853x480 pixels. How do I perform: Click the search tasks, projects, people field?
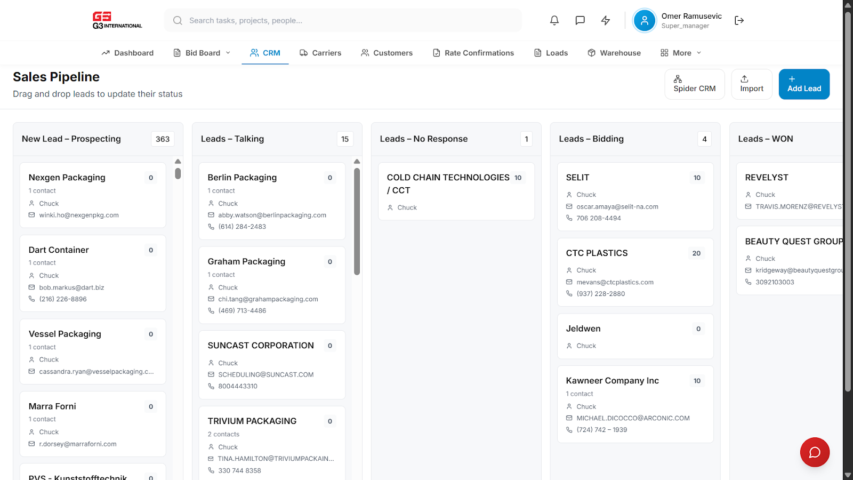pyautogui.click(x=343, y=20)
